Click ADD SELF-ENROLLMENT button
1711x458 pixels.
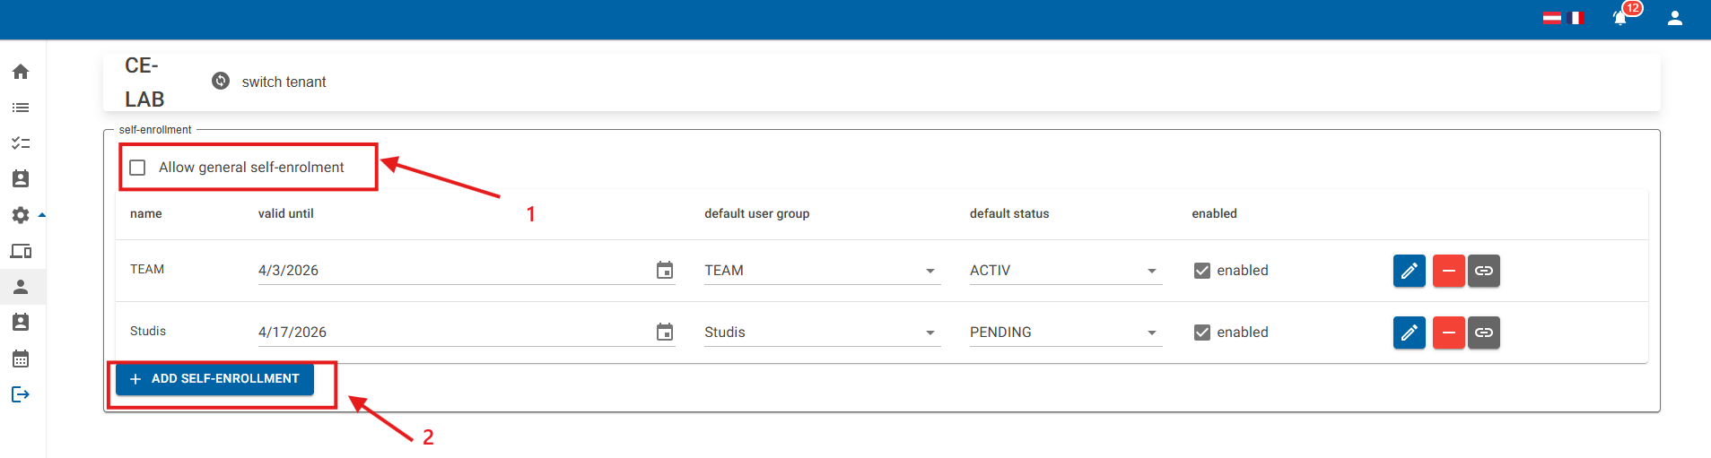[x=214, y=379]
